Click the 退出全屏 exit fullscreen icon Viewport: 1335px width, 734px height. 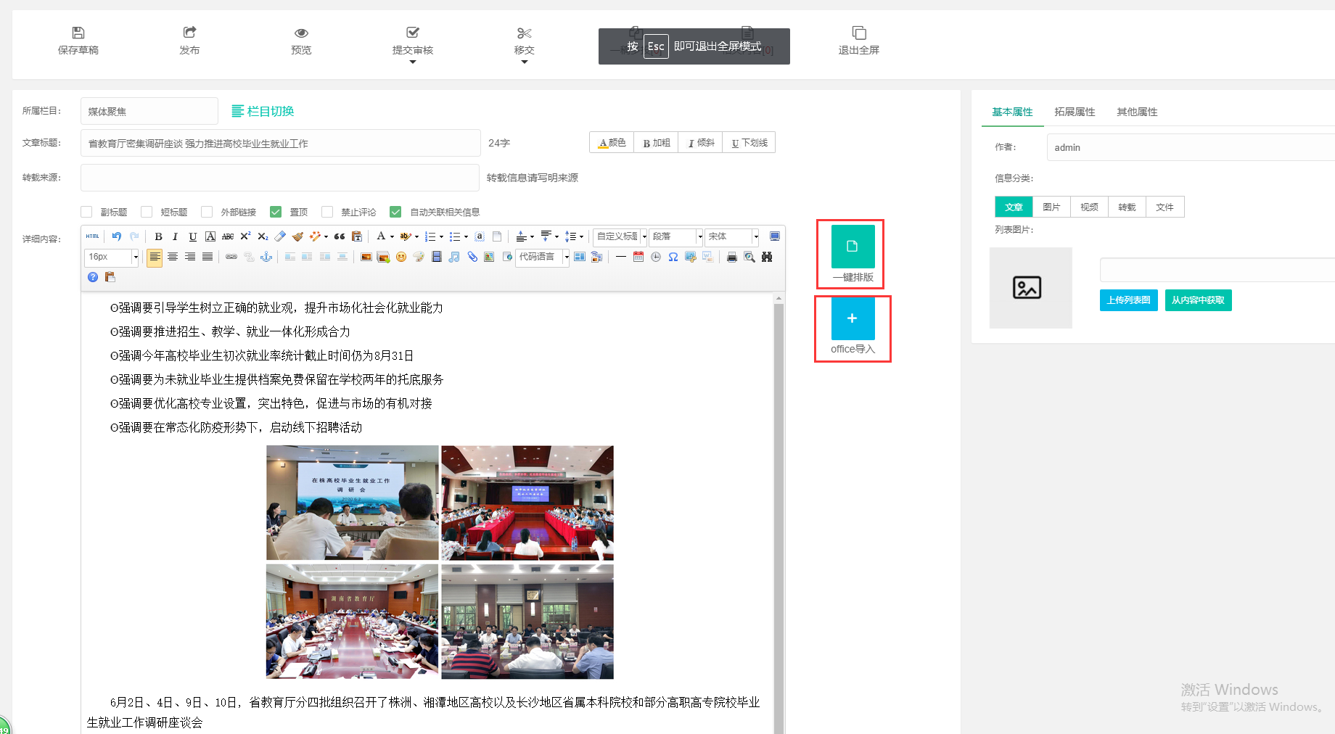point(859,33)
